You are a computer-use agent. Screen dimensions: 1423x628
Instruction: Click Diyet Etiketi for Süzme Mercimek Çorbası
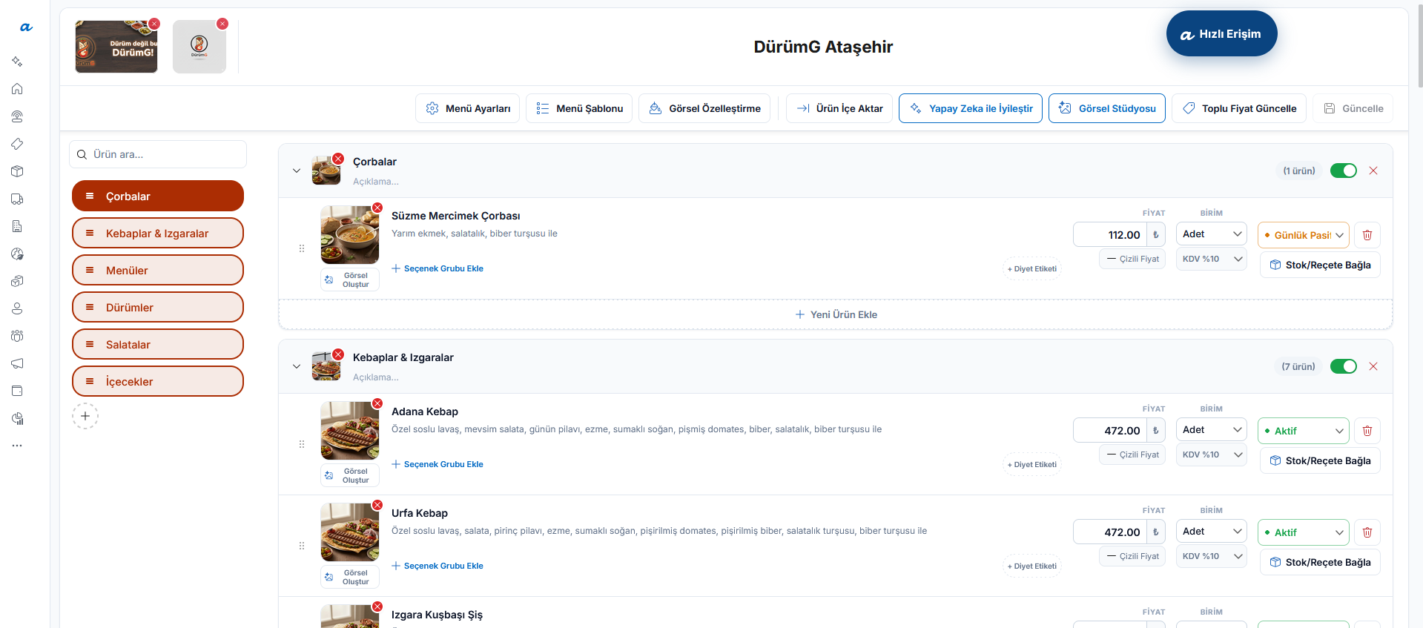point(1032,269)
